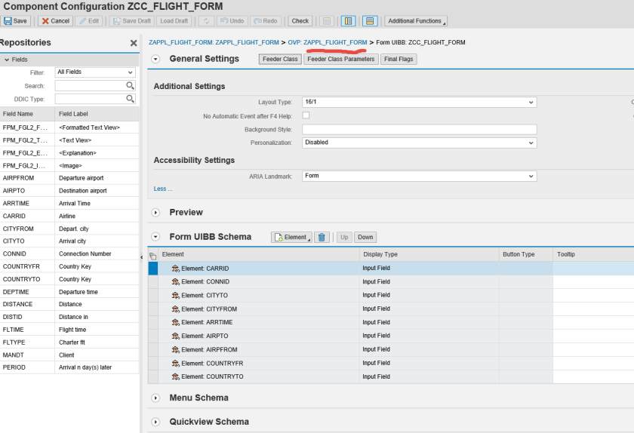The width and height of the screenshot is (634, 433).
Task: Expand the Preview section
Action: click(x=156, y=213)
